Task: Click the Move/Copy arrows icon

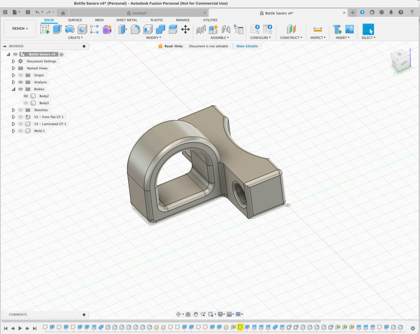Action: pos(185,29)
